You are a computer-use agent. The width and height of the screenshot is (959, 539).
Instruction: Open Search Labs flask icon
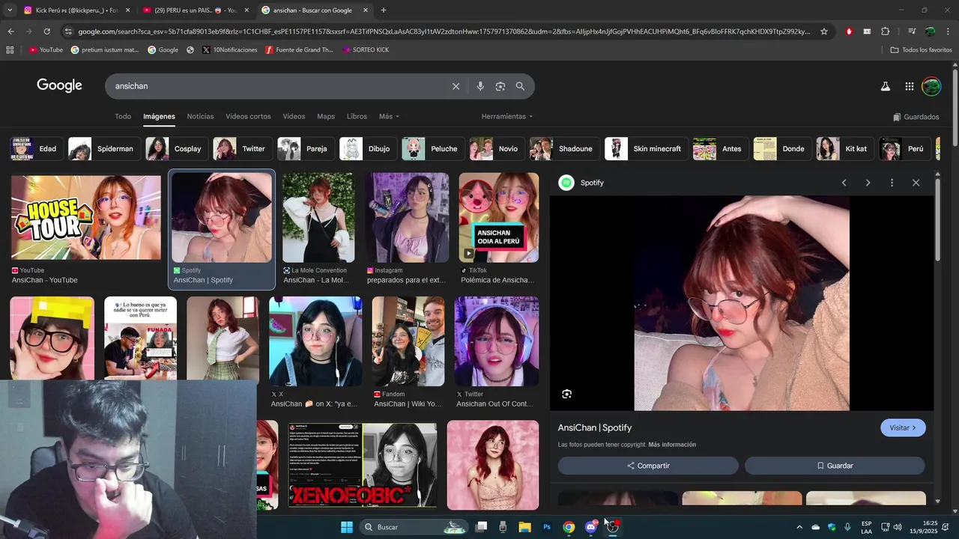(x=885, y=86)
